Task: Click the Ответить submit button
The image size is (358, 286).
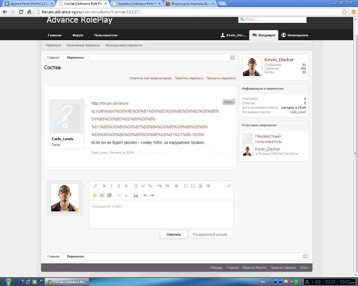Action: tap(174, 235)
